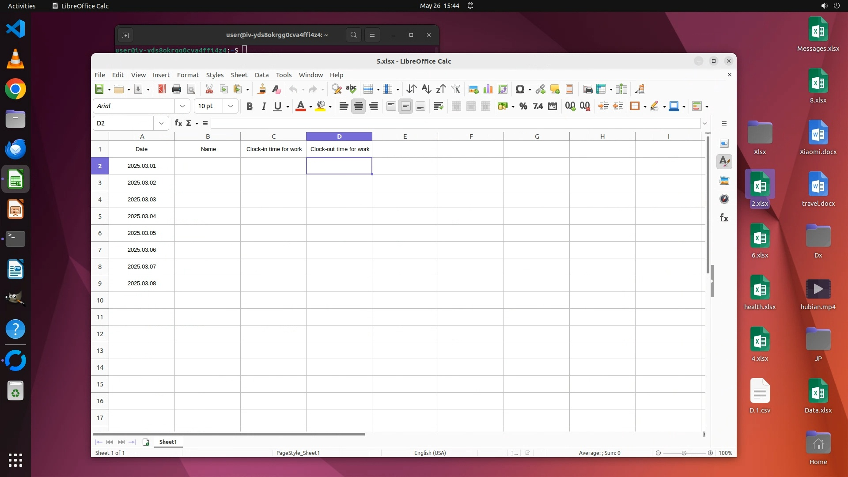The width and height of the screenshot is (848, 477).
Task: Click the Sort Ascending icon
Action: tap(426, 89)
